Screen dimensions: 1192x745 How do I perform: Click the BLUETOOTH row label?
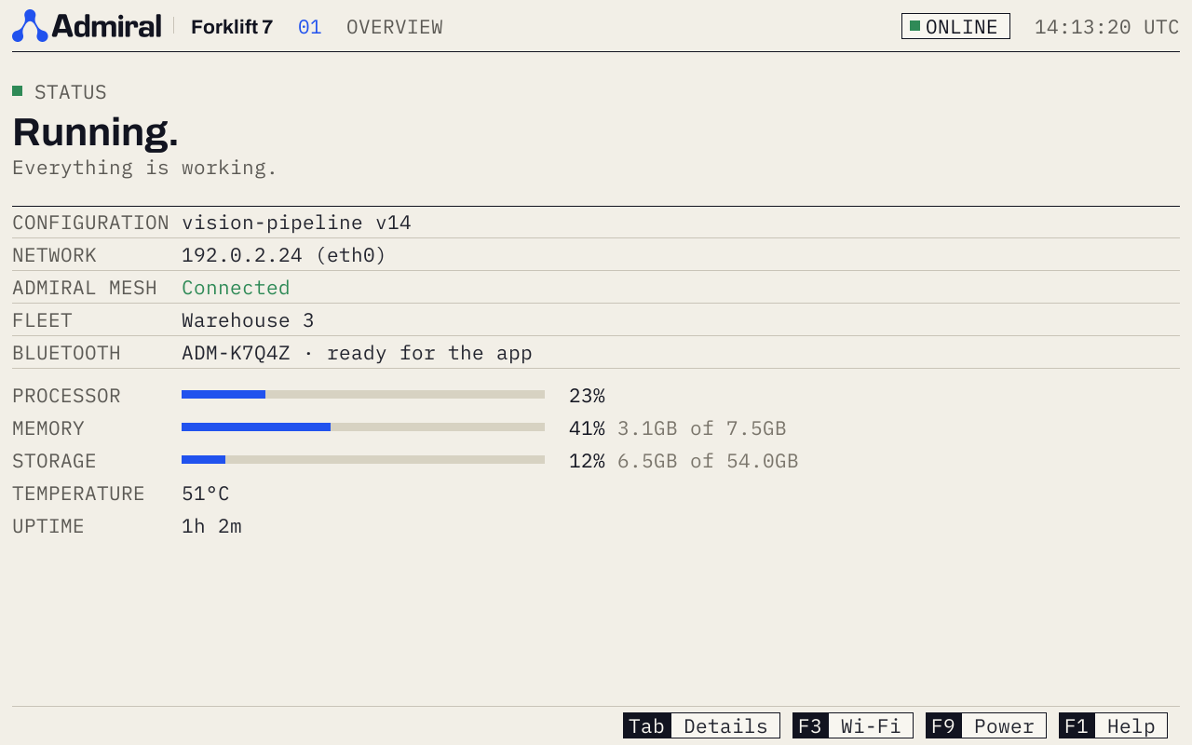tap(66, 353)
